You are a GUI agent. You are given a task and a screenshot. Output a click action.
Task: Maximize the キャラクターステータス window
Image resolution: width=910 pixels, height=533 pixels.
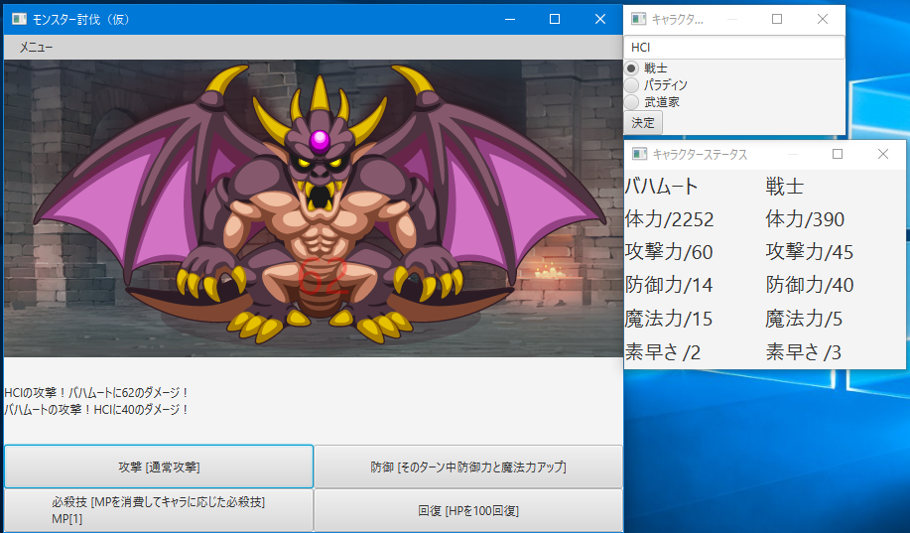point(838,154)
